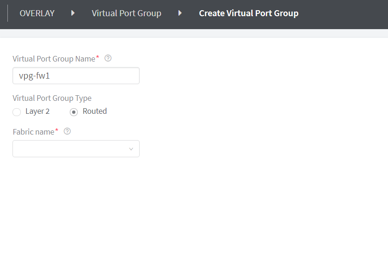This screenshot has height=265, width=388.
Task: Click the Virtual Port Group Name label
Action: click(x=54, y=58)
